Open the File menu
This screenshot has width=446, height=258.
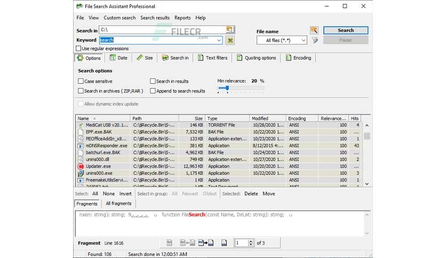(x=80, y=18)
